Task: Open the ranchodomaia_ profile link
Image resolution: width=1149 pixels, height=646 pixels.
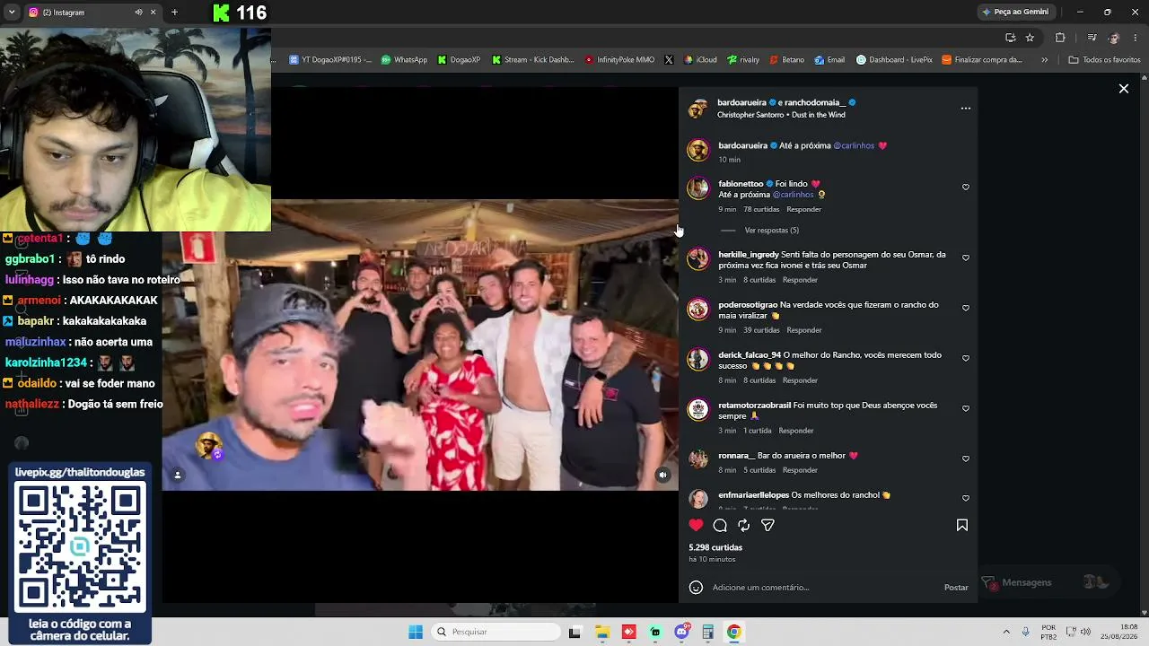Action: click(x=815, y=103)
